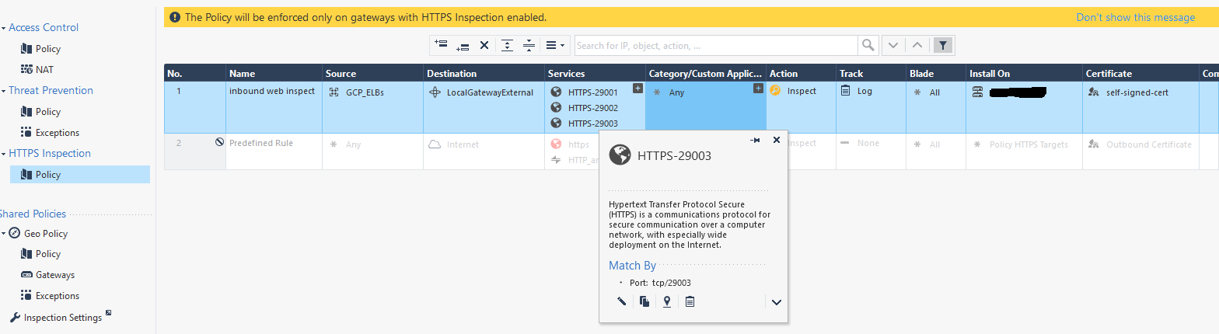Click the magnifier search icon
This screenshot has width=1219, height=334.
click(x=868, y=45)
